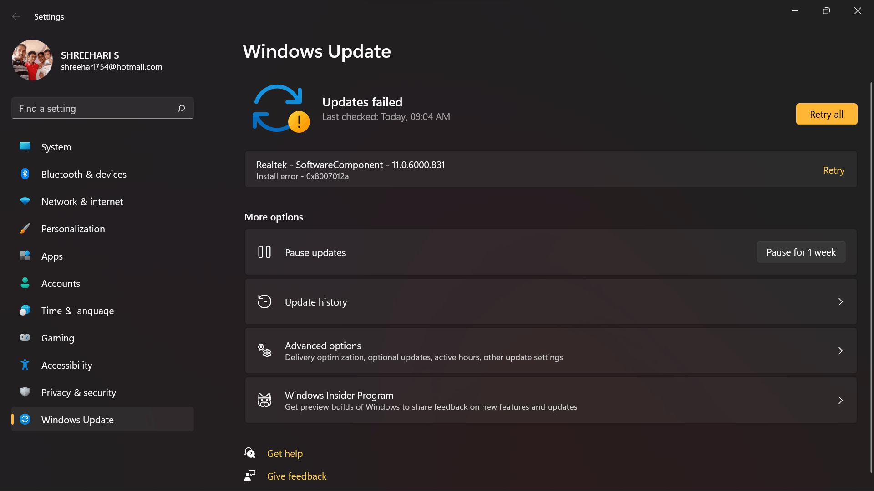Click the Gaming controller icon
The image size is (874, 491).
tap(25, 337)
